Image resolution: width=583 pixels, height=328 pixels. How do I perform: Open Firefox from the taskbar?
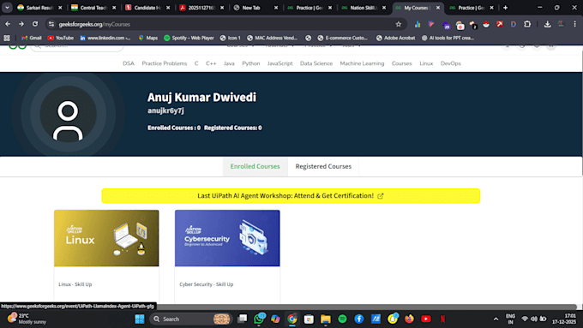(x=409, y=319)
